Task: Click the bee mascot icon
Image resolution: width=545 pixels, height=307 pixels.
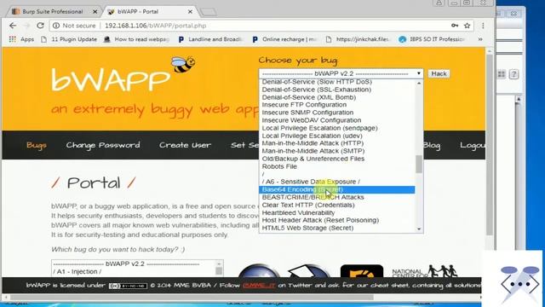Action: coord(183,64)
